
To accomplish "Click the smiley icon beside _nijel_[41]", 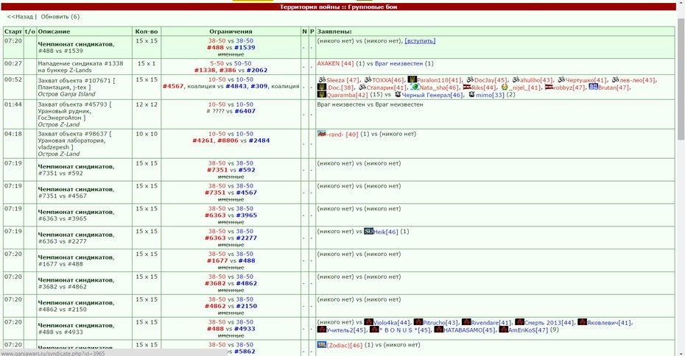I will click(x=505, y=88).
